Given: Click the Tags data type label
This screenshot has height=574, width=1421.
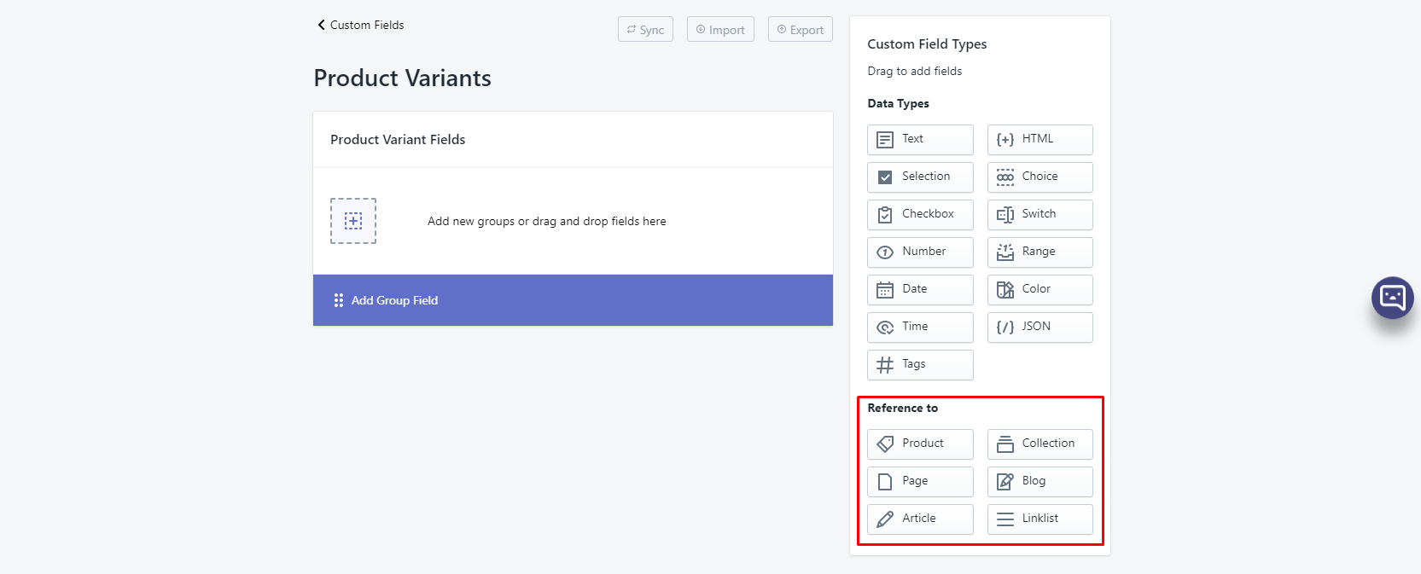Looking at the screenshot, I should [913, 363].
